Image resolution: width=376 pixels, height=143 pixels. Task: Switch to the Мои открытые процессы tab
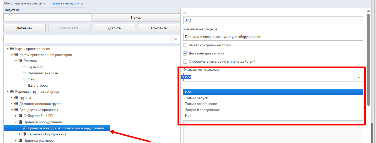pos(23,4)
